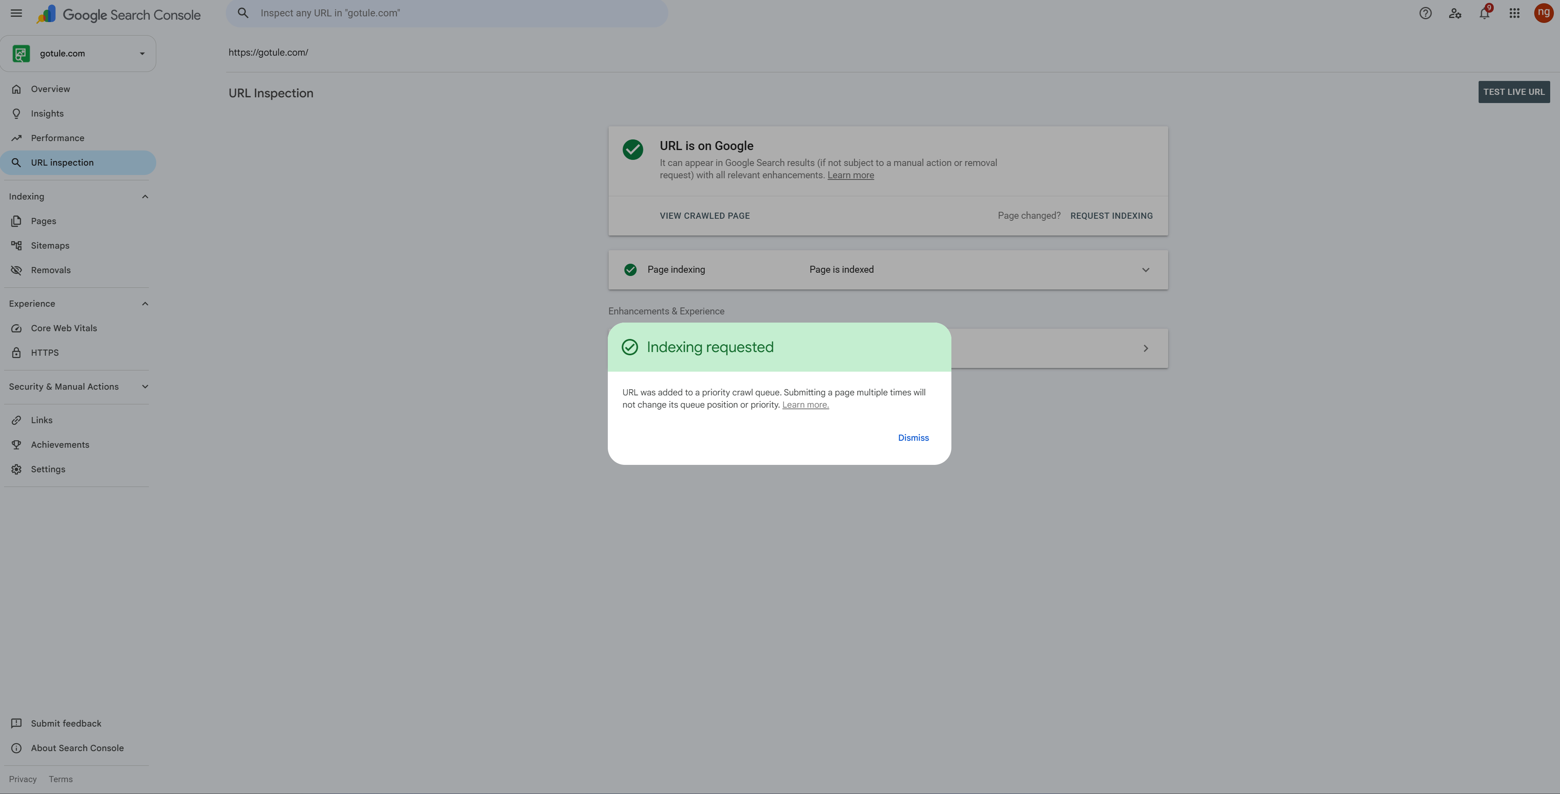Click the Google Search Console logo
This screenshot has height=794, width=1560.
tap(119, 15)
